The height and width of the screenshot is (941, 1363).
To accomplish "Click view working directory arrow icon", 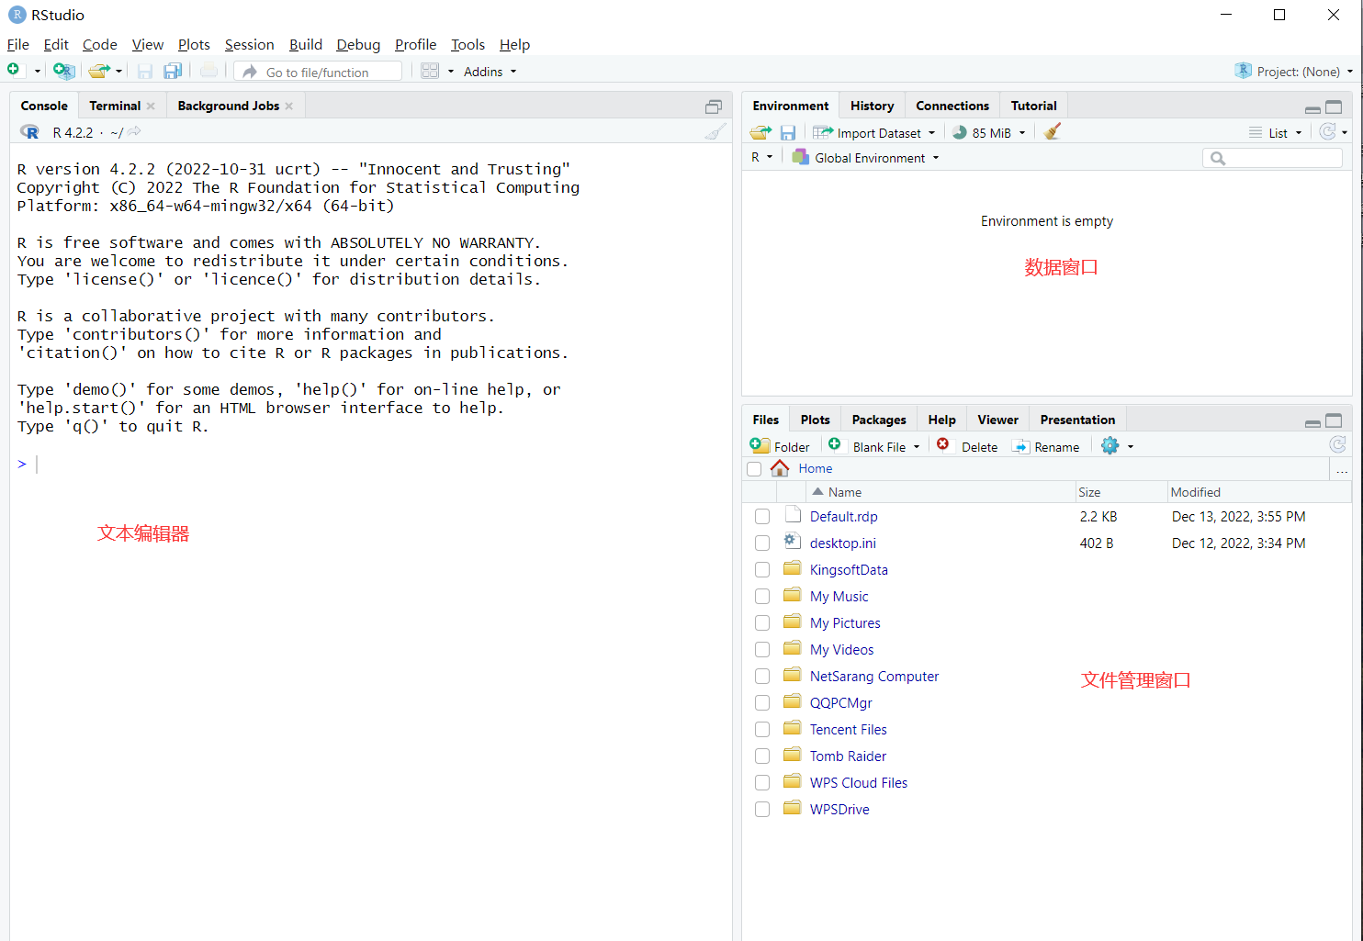I will tap(134, 132).
